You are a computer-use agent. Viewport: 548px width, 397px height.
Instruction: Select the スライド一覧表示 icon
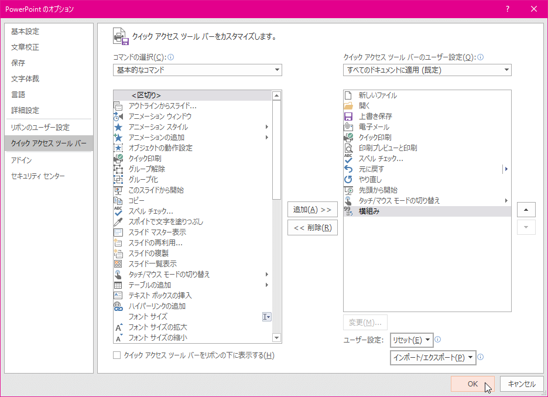point(118,264)
